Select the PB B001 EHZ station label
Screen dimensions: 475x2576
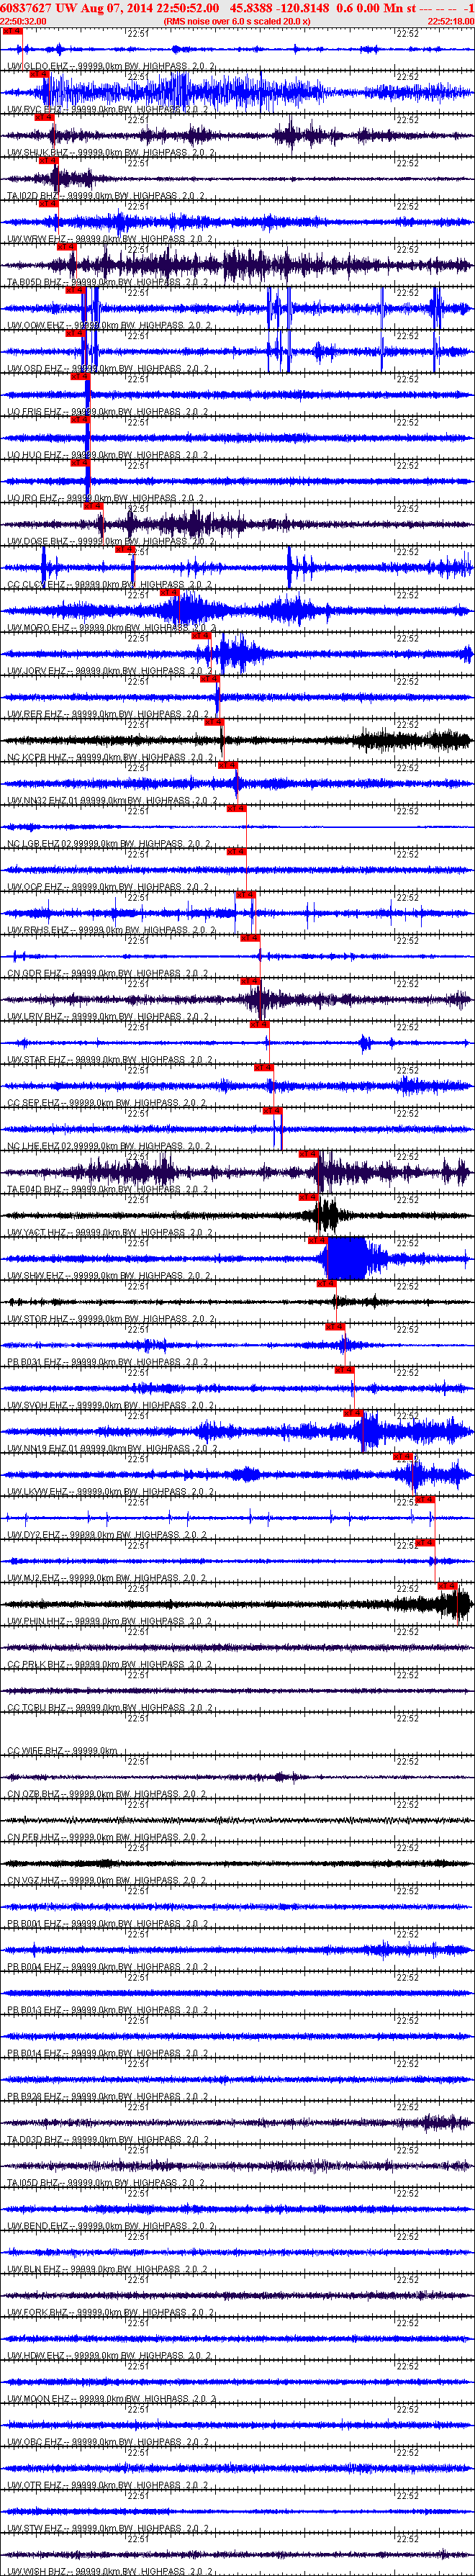click(107, 1922)
